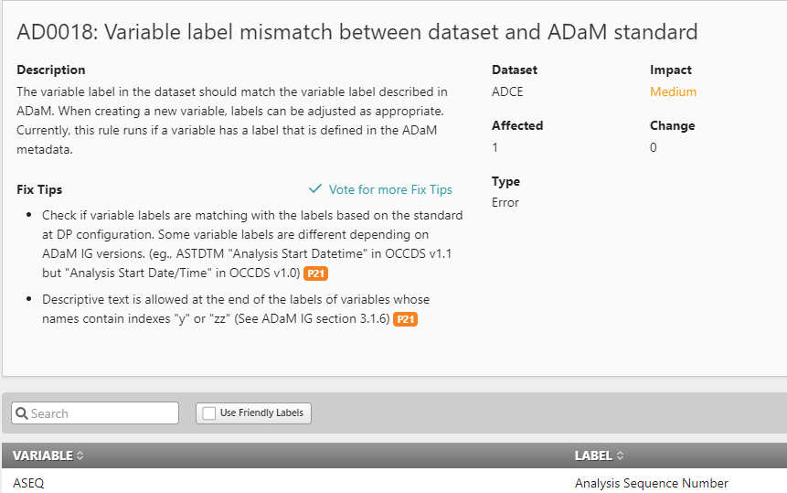Click the Fix Tips heading
The width and height of the screenshot is (787, 493).
pos(39,189)
